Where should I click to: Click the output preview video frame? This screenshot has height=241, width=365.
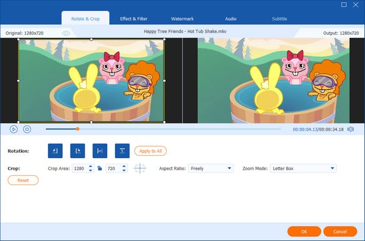[274, 80]
